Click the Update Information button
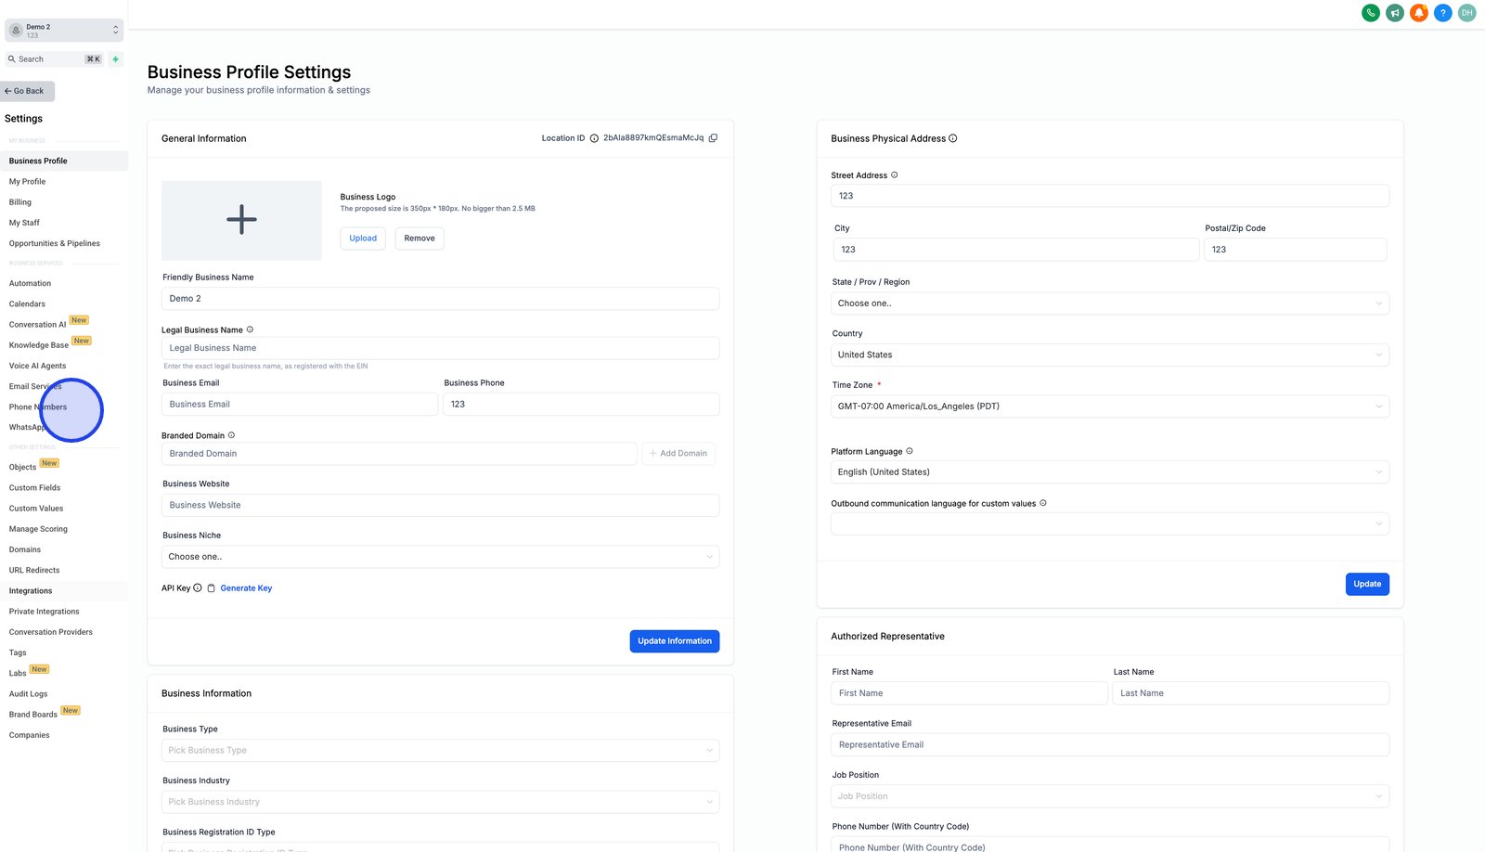 675,641
